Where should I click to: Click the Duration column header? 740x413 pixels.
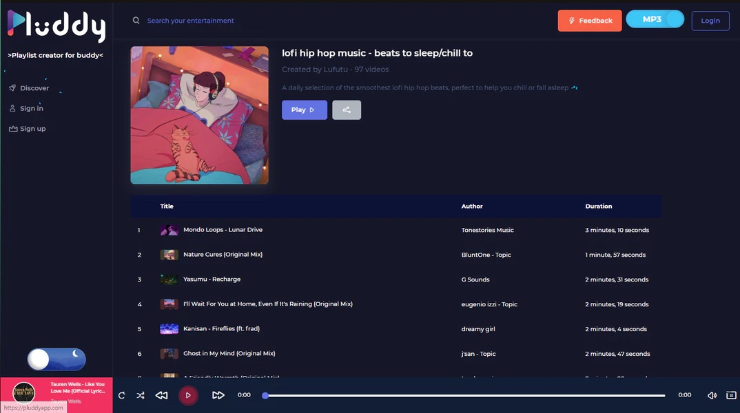pyautogui.click(x=599, y=206)
